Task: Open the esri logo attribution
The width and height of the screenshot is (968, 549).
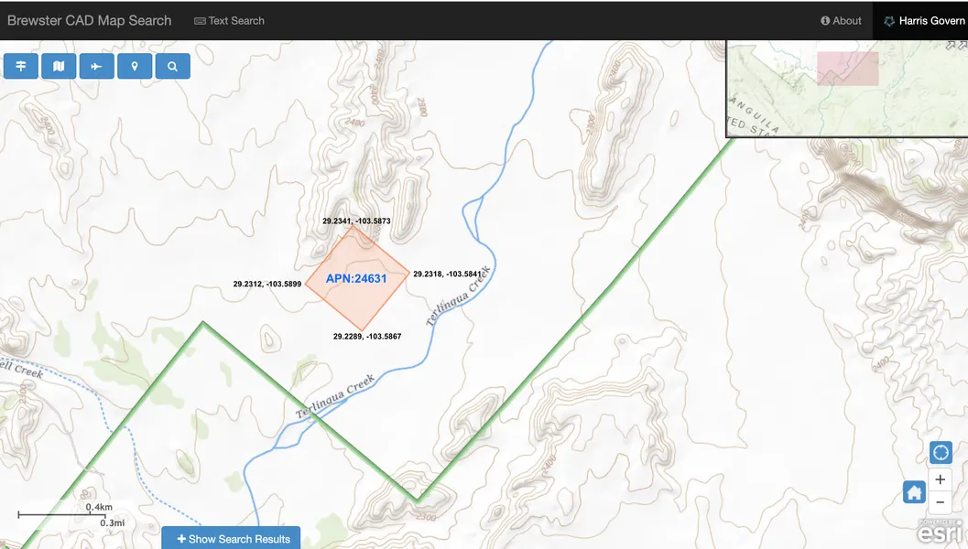Action: pyautogui.click(x=939, y=533)
